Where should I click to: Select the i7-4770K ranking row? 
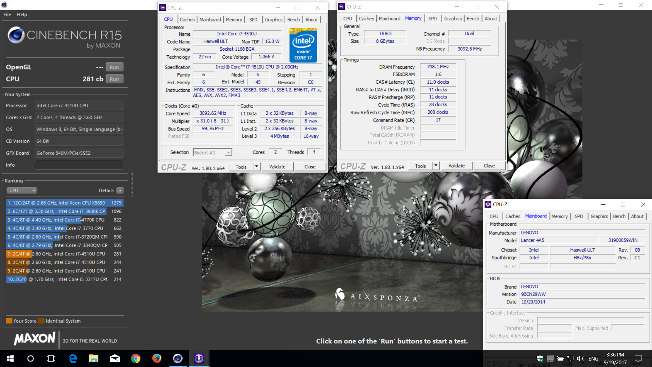(65, 220)
